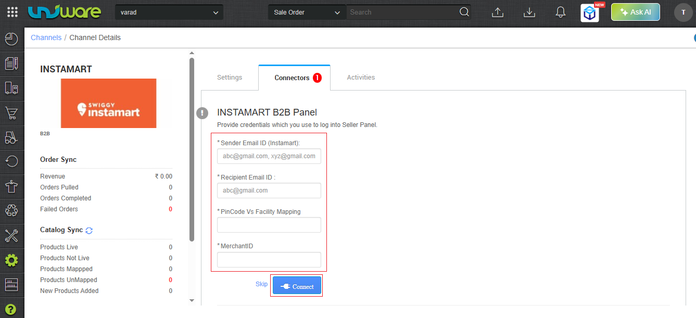Image resolution: width=696 pixels, height=318 pixels.
Task: Open the shelf layout sidebar icon
Action: [11, 285]
